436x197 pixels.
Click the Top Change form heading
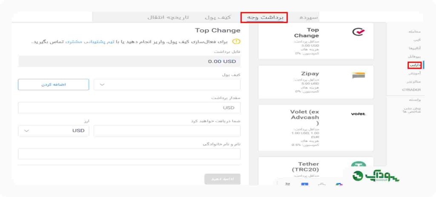[218, 31]
